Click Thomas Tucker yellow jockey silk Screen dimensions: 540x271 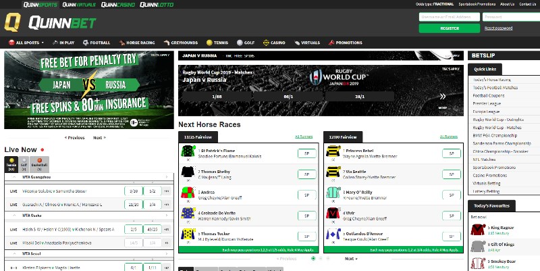click(x=188, y=234)
